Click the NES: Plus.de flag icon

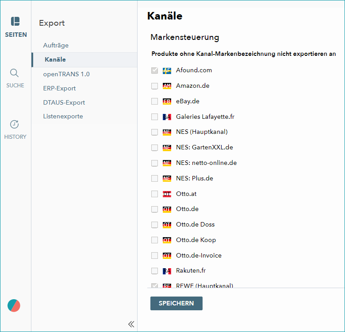click(x=167, y=178)
